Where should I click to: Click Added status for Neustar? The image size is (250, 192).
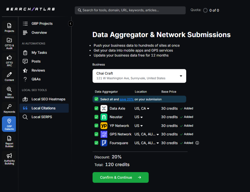coord(187,117)
